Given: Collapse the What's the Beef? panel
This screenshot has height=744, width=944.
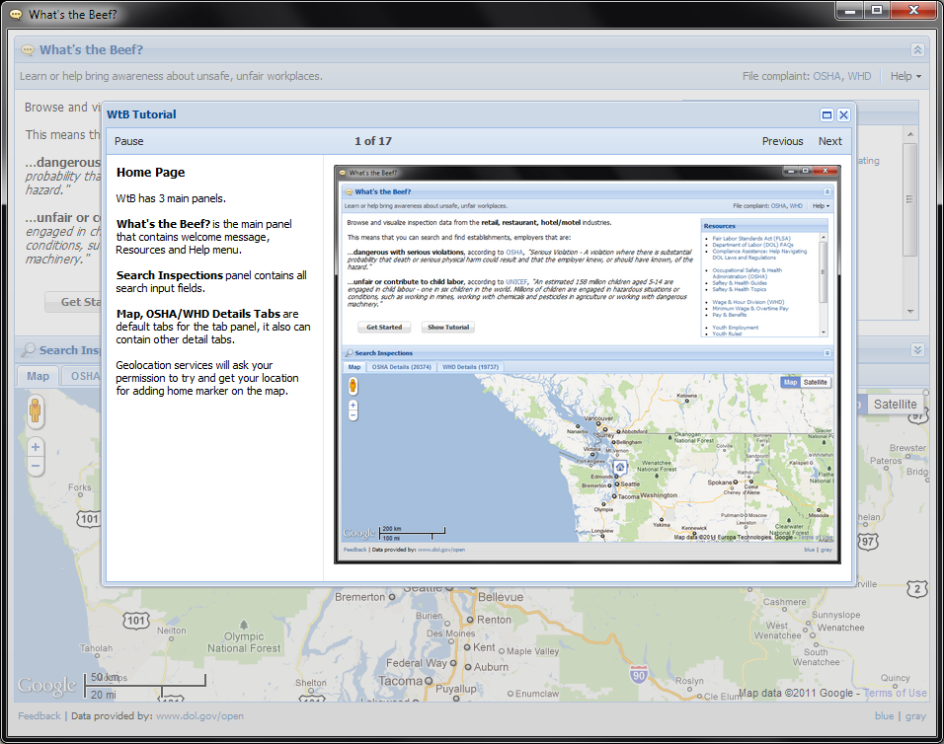Looking at the screenshot, I should pyautogui.click(x=917, y=50).
